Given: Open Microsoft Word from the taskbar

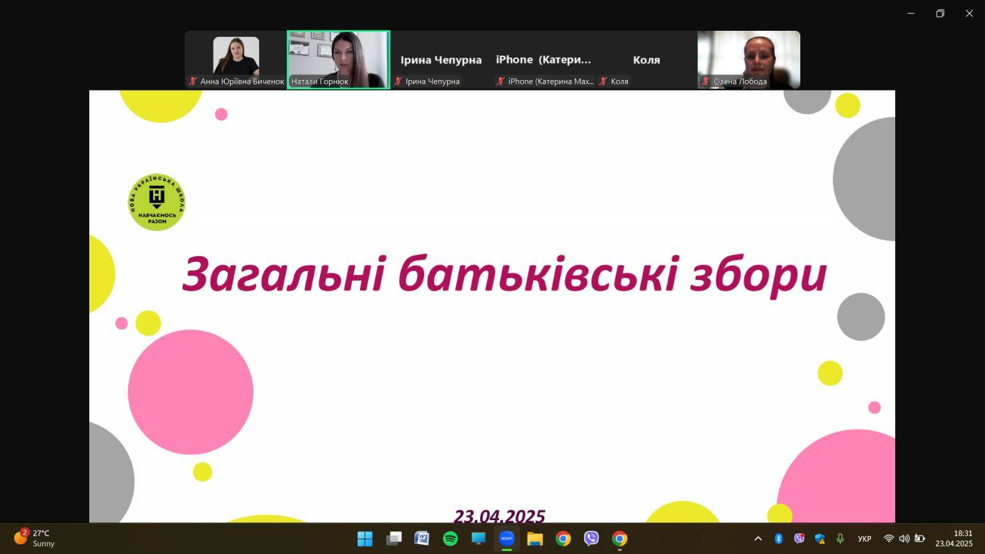Looking at the screenshot, I should pyautogui.click(x=422, y=539).
